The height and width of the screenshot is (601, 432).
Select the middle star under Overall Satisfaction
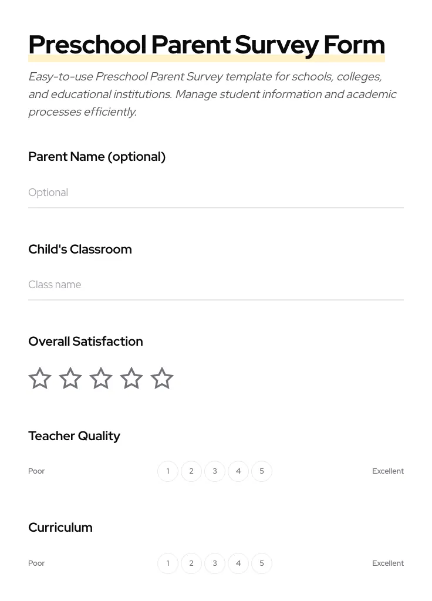coord(101,378)
